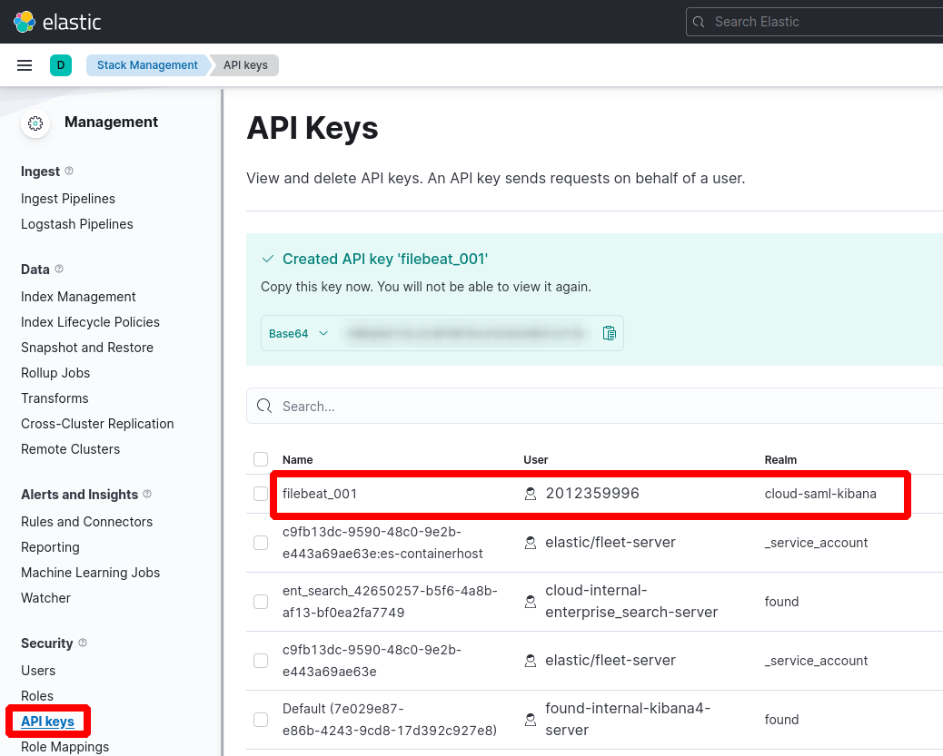The image size is (943, 756).
Task: Click the API keys table search box
Action: [600, 407]
